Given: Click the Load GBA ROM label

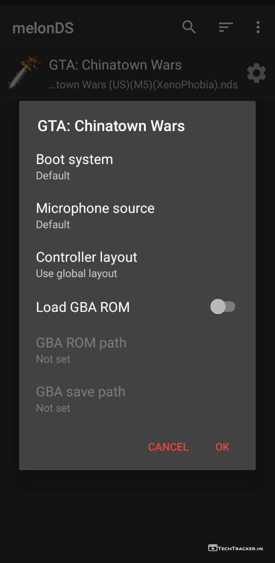Looking at the screenshot, I should click(x=83, y=307).
